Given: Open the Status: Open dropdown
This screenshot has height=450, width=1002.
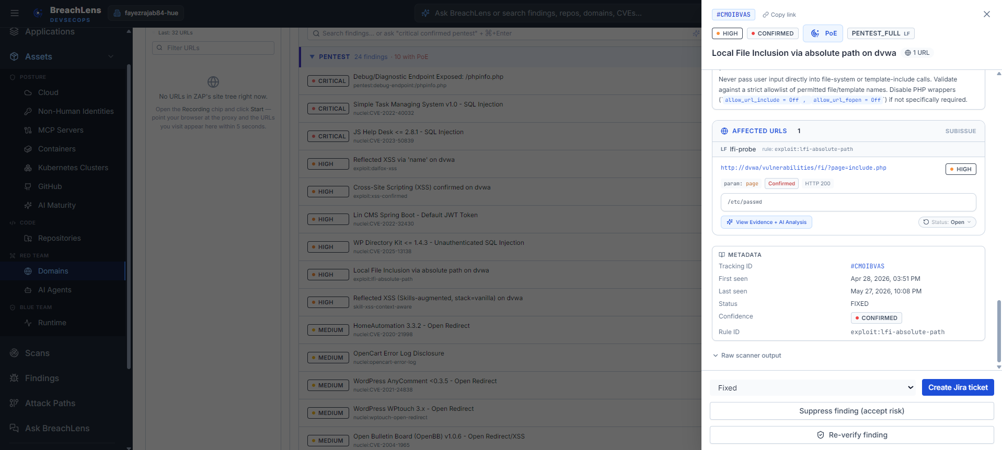Looking at the screenshot, I should coord(947,222).
